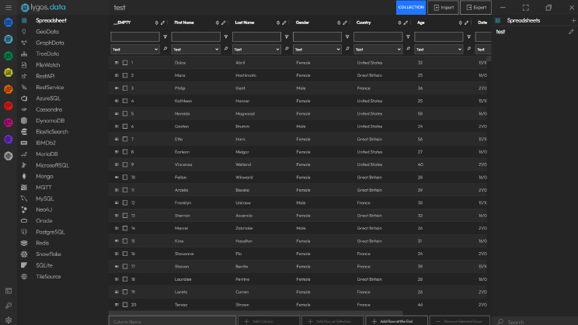Open type dropdown under Country column
Viewport: 578px width, 325px height.
coord(378,50)
